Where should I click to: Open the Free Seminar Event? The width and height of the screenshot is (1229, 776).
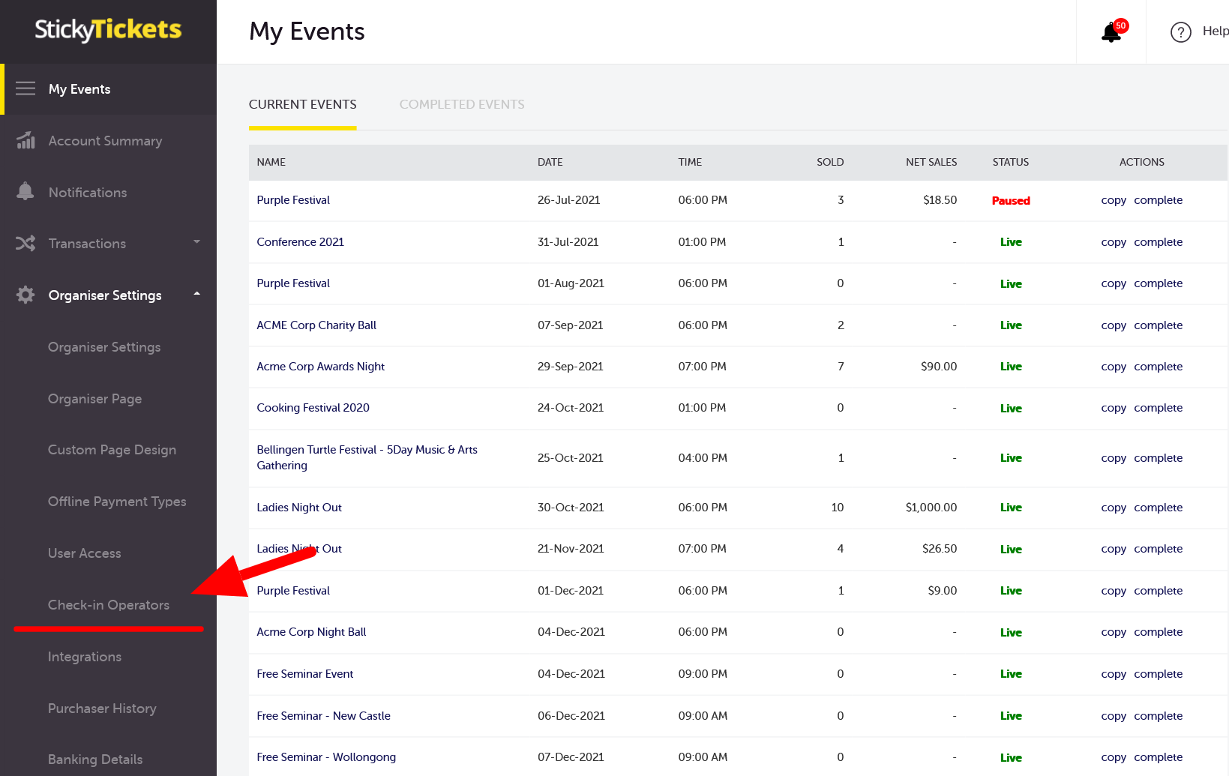305,674
